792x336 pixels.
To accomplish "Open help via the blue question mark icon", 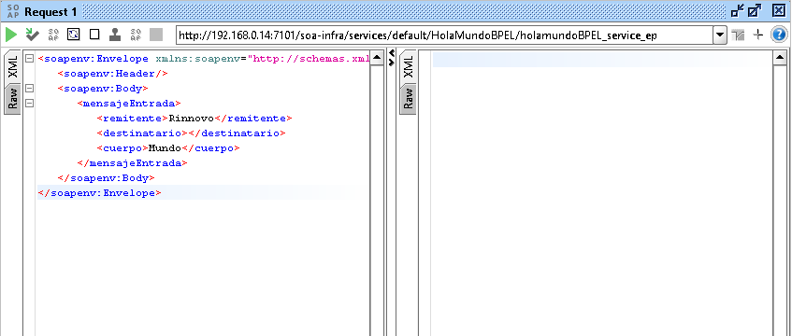I will tap(778, 35).
